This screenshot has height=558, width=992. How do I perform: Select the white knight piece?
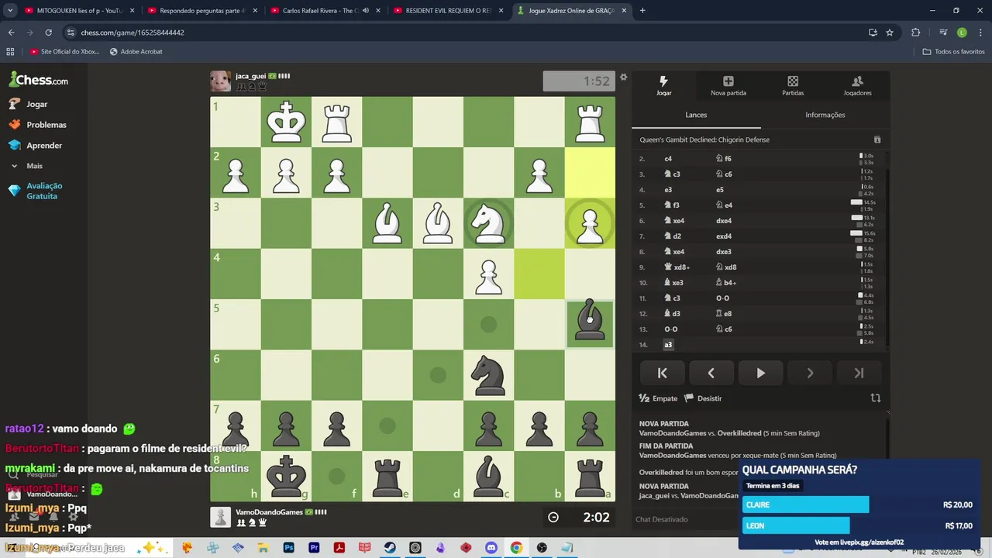pos(488,223)
